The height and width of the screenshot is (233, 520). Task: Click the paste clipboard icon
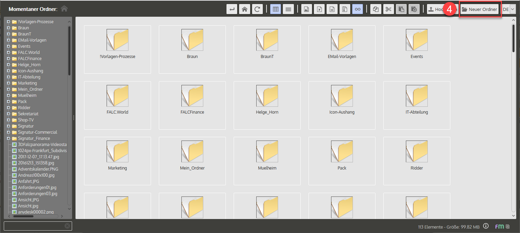click(401, 10)
